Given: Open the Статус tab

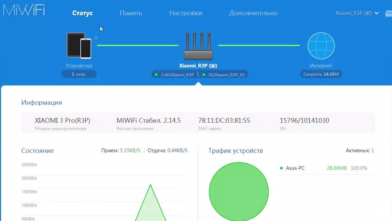Looking at the screenshot, I should [x=83, y=13].
